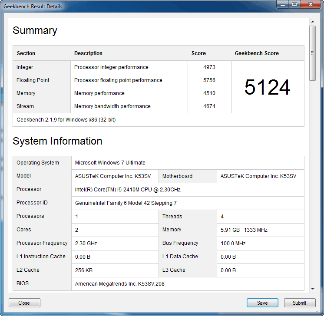This screenshot has width=324, height=316.
Task: Click "Microsoft Windows 7 Ultimate" value
Action: pyautogui.click(x=110, y=163)
